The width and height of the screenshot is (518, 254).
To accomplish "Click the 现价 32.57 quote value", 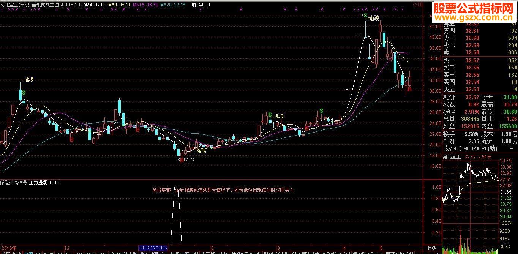I will click(x=472, y=98).
